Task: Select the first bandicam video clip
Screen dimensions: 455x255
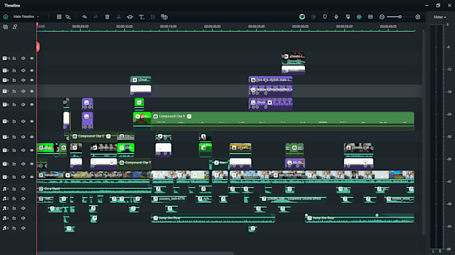Action: coord(50,177)
